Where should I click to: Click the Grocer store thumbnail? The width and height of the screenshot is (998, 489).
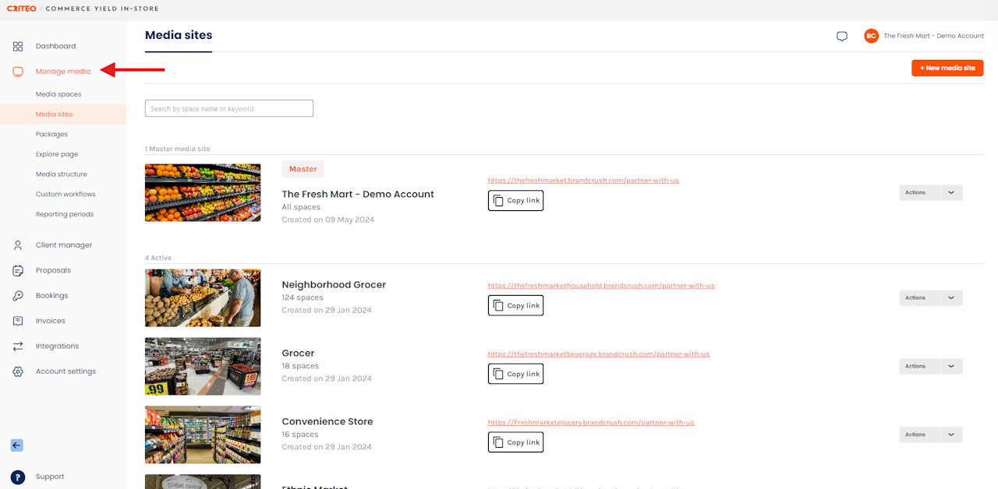click(203, 366)
